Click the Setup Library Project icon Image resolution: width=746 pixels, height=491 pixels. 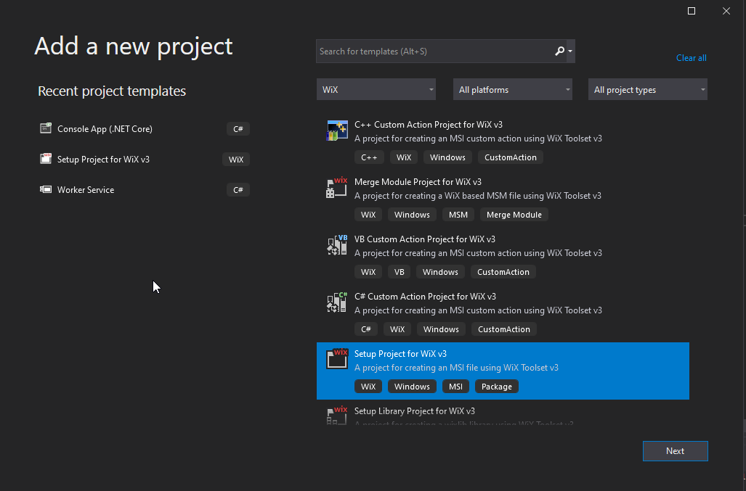coord(337,415)
